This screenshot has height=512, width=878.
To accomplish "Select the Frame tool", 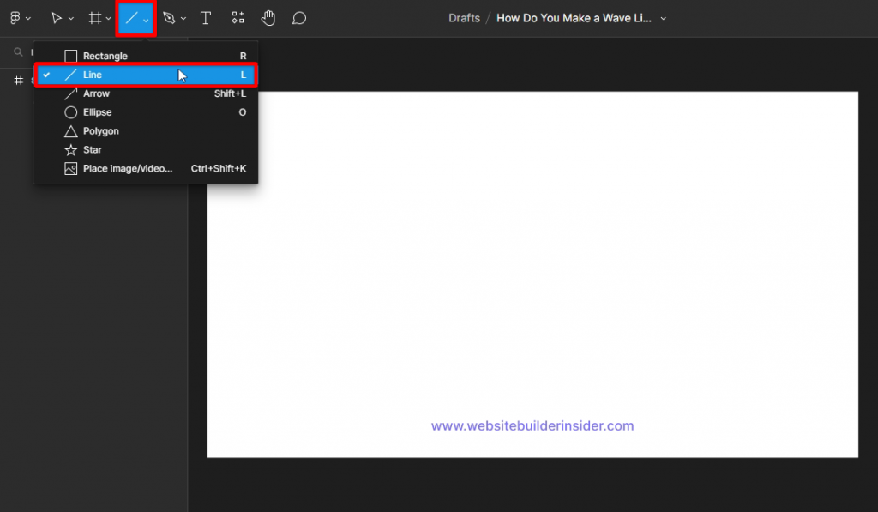I will pyautogui.click(x=94, y=17).
